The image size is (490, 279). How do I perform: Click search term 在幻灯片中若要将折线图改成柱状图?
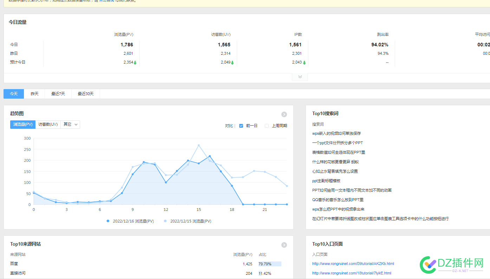380,219
